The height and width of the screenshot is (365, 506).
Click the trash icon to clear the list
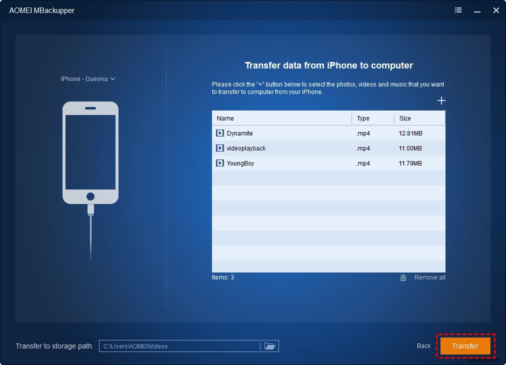click(x=403, y=277)
